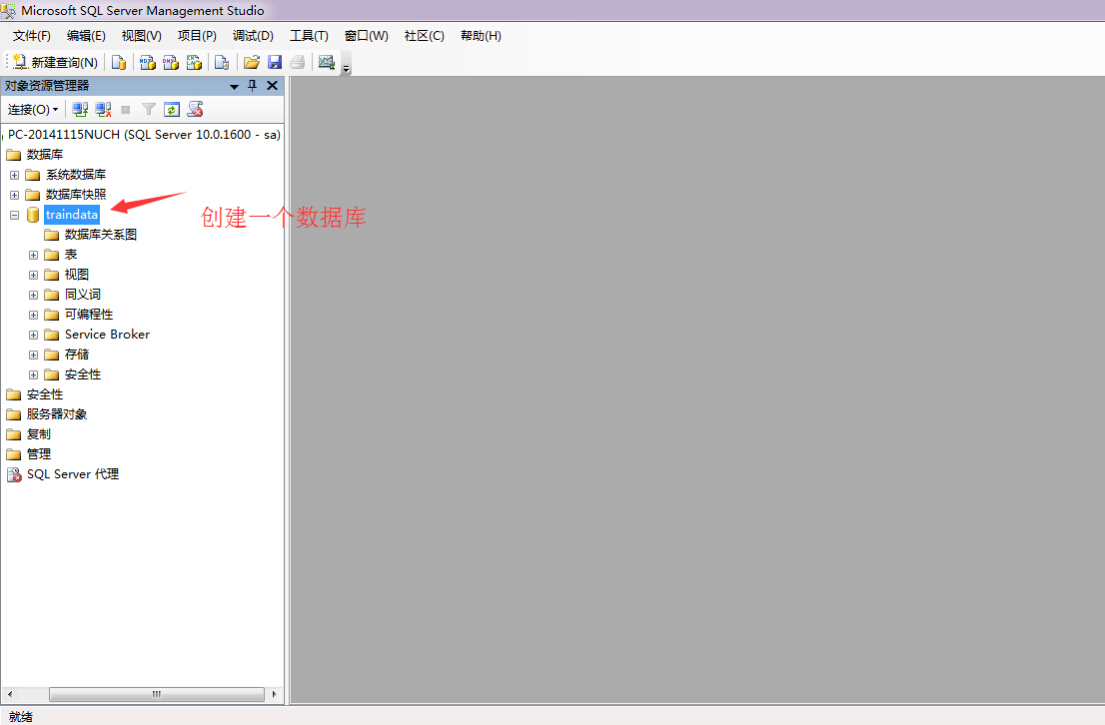Open a new DMX query window
Viewport: 1105px width, 725px height.
(x=171, y=62)
